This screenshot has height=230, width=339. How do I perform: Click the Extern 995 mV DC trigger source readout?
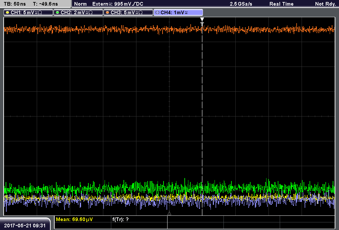[x=118, y=4]
